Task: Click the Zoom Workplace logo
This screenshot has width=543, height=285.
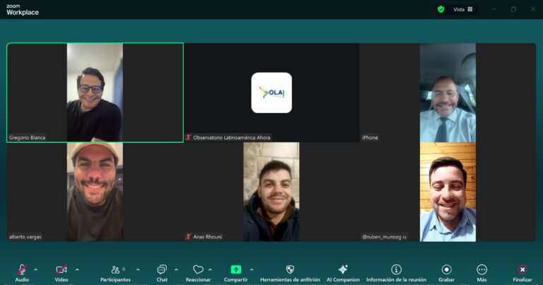Action: [23, 10]
